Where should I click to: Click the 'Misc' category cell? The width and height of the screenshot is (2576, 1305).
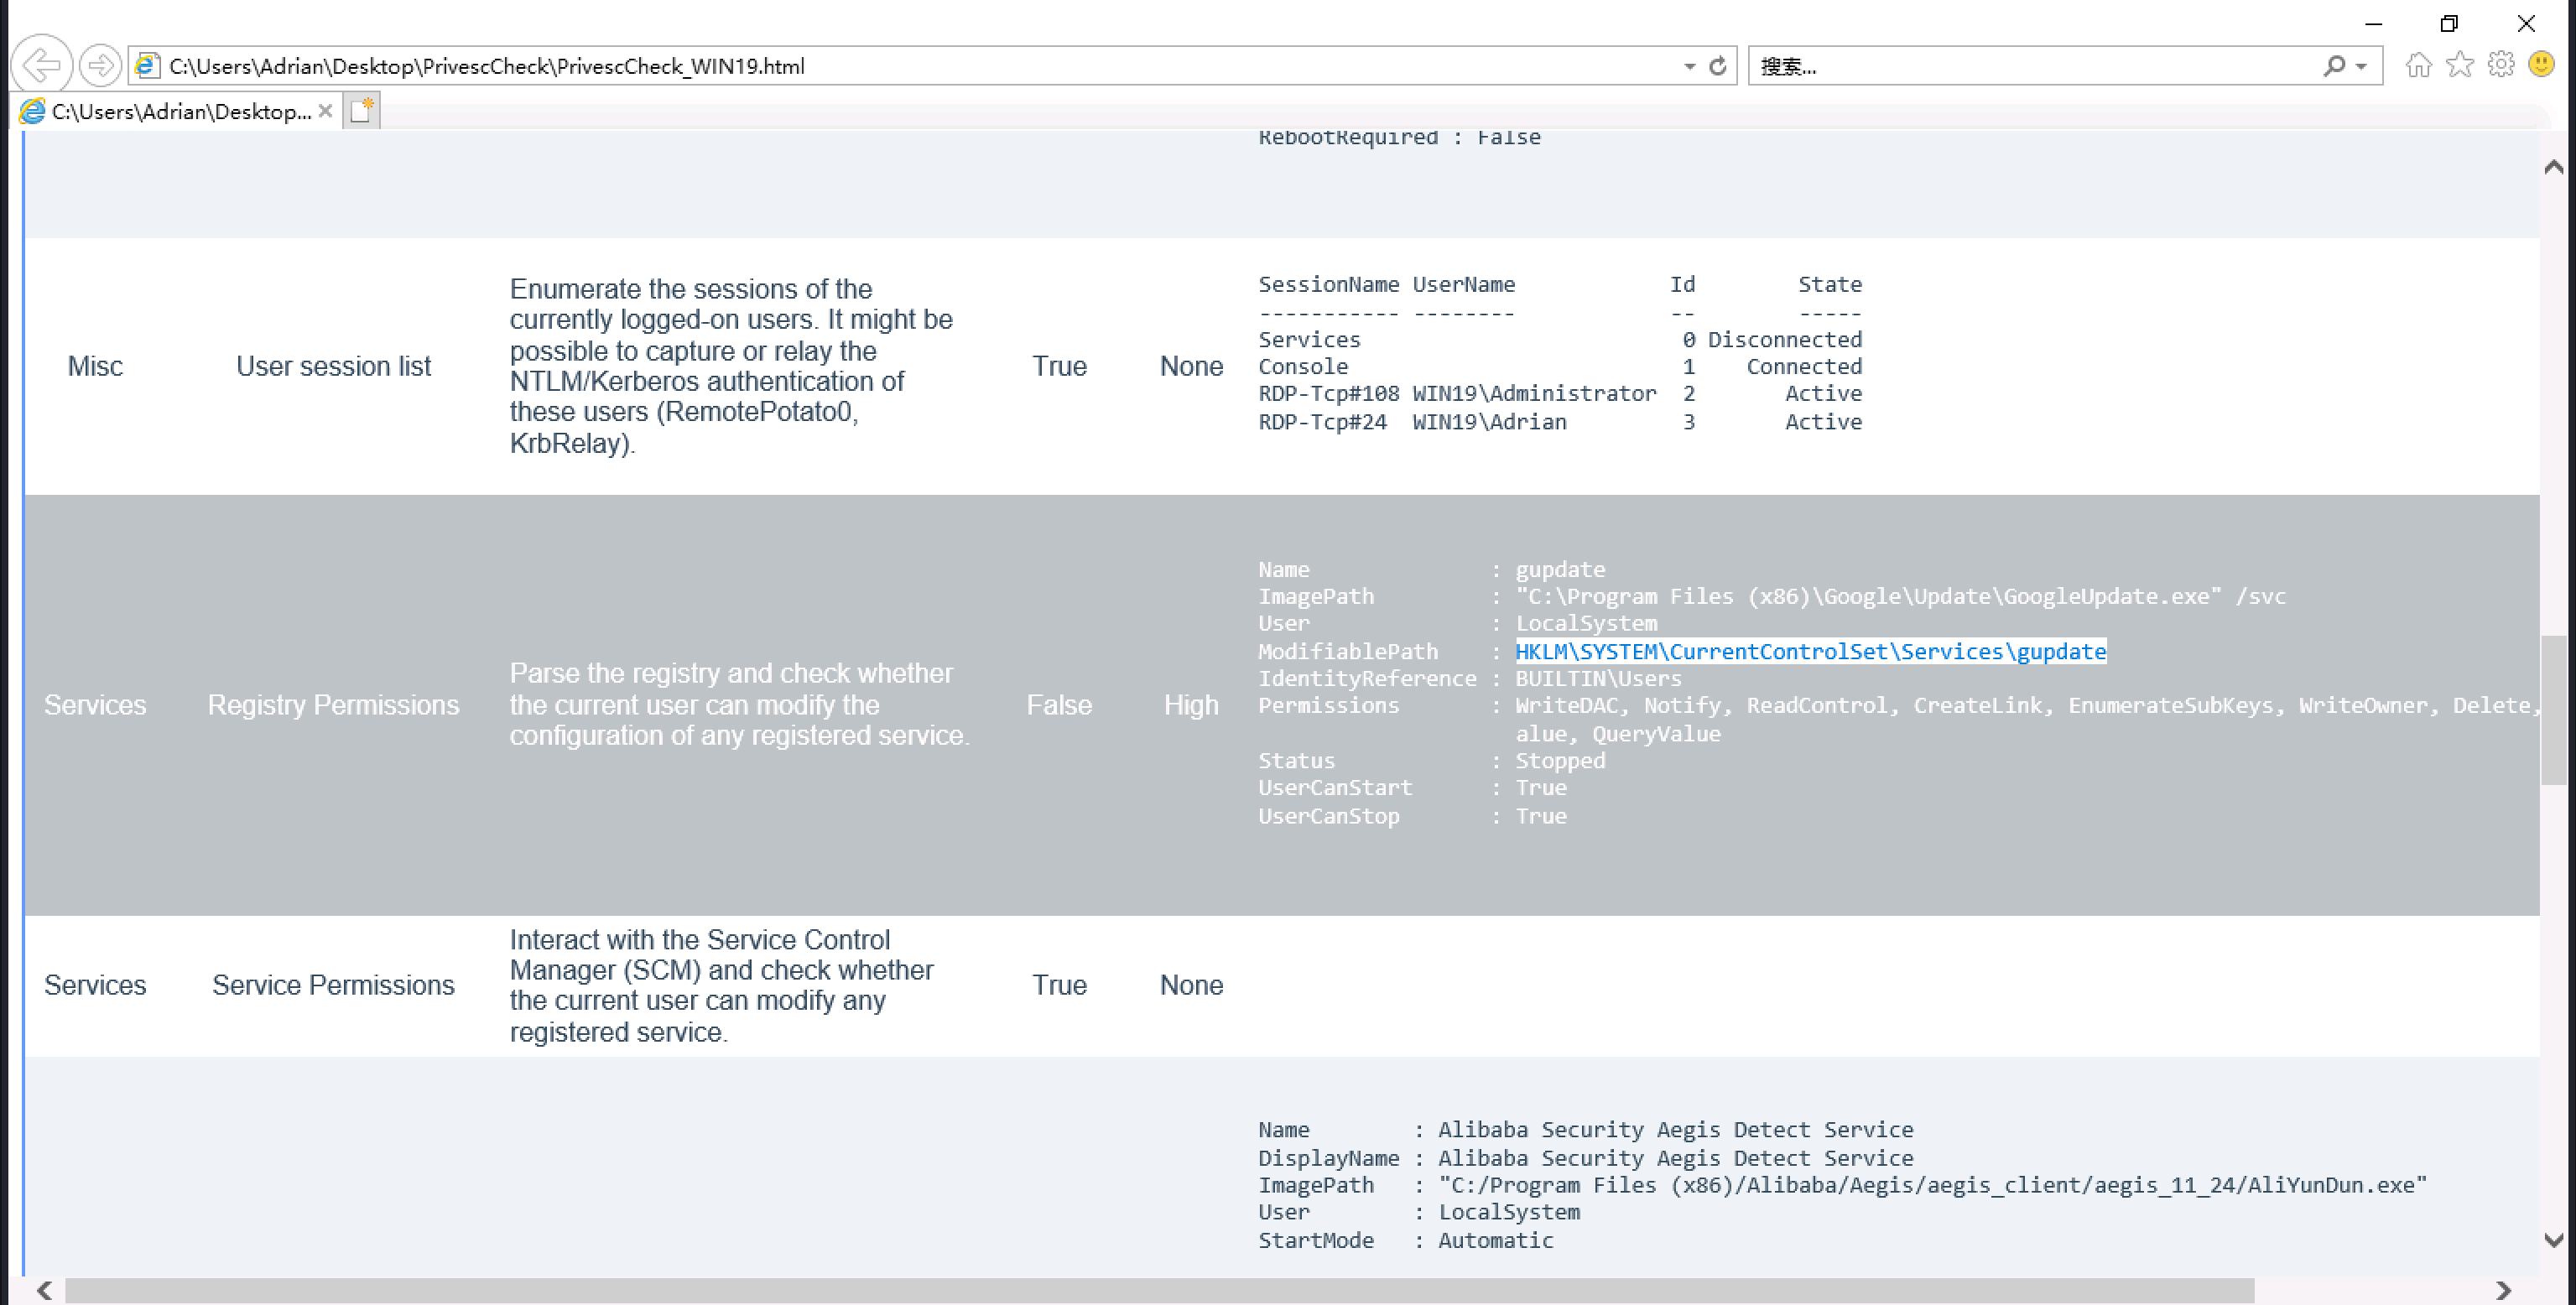[95, 366]
